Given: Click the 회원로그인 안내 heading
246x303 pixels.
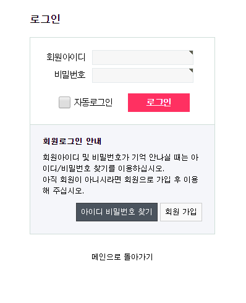Looking at the screenshot, I should pyautogui.click(x=72, y=142).
